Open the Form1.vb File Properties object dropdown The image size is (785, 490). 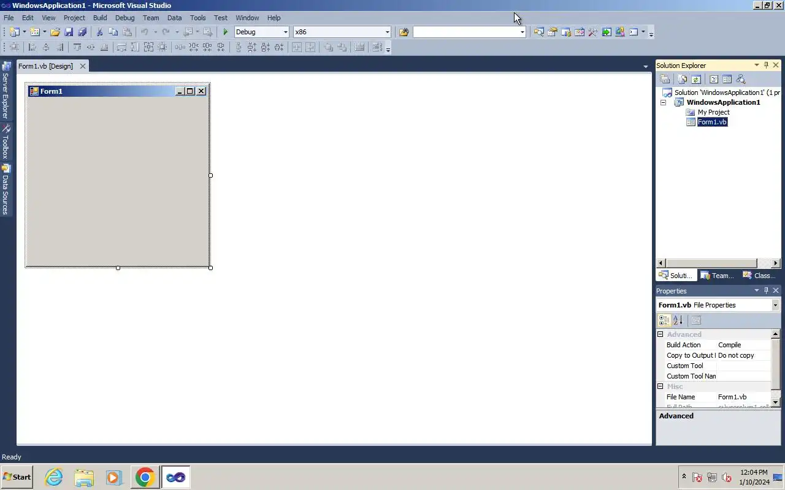click(775, 305)
